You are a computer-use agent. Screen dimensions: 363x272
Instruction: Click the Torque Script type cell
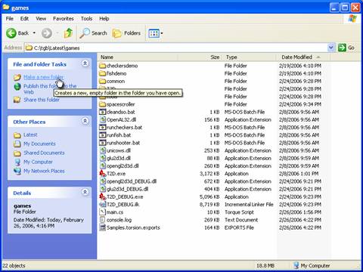click(239, 212)
